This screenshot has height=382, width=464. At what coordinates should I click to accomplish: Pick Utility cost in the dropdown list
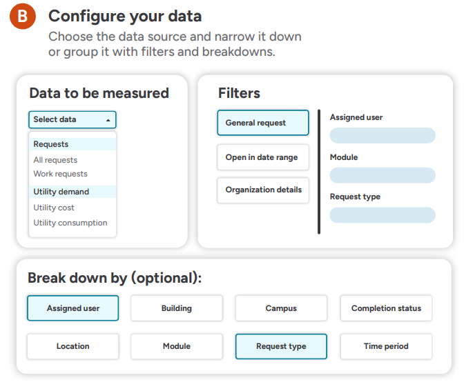pyautogui.click(x=54, y=208)
